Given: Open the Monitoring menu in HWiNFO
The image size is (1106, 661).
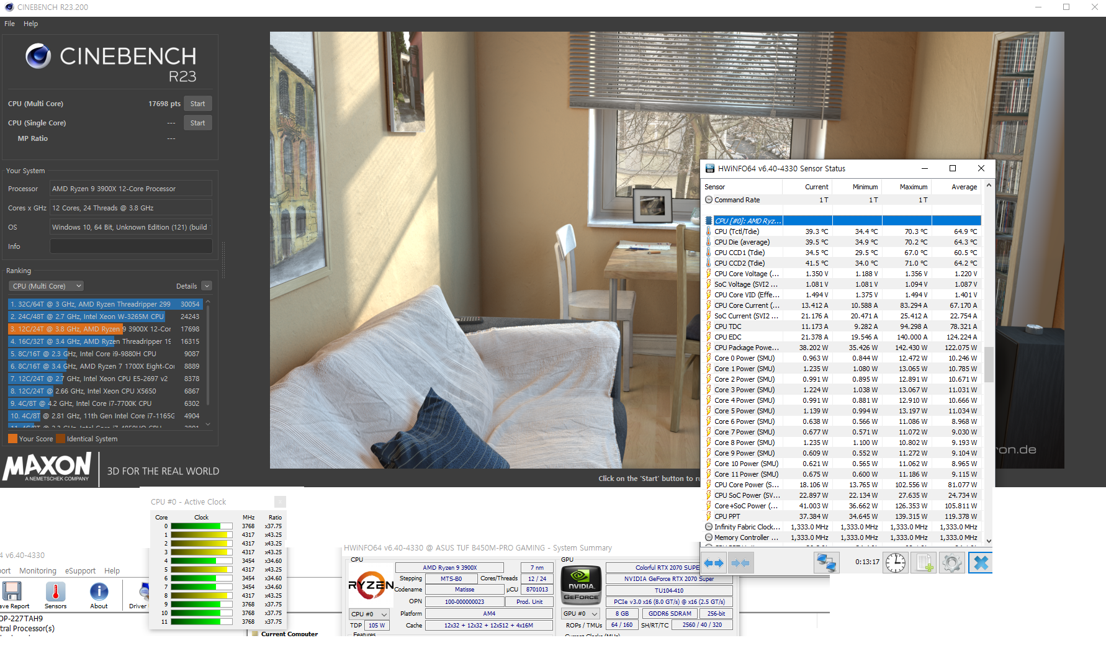Looking at the screenshot, I should coord(38,570).
